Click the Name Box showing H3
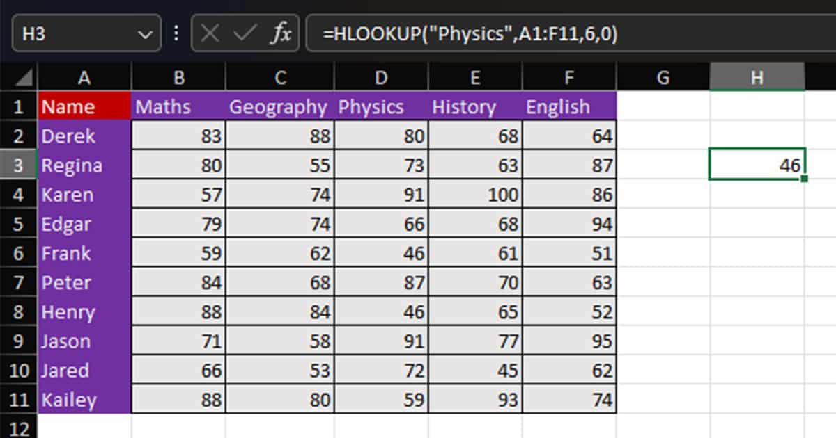836x438 pixels. click(70, 33)
